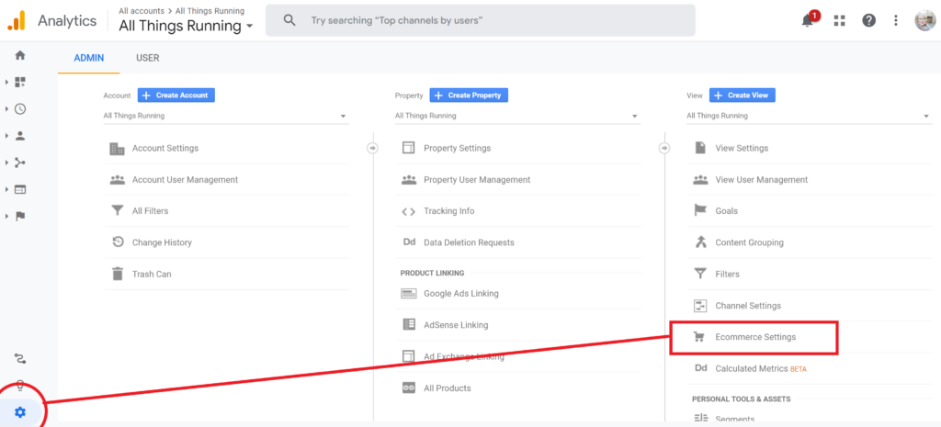Screen dimensions: 941x427
Task: Click the Create Property button
Action: click(x=469, y=96)
